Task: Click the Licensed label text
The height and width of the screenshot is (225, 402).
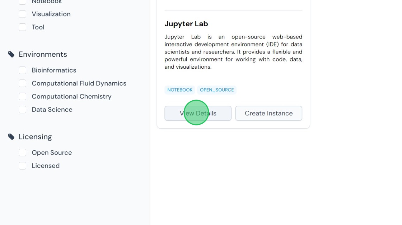Action: (46, 166)
